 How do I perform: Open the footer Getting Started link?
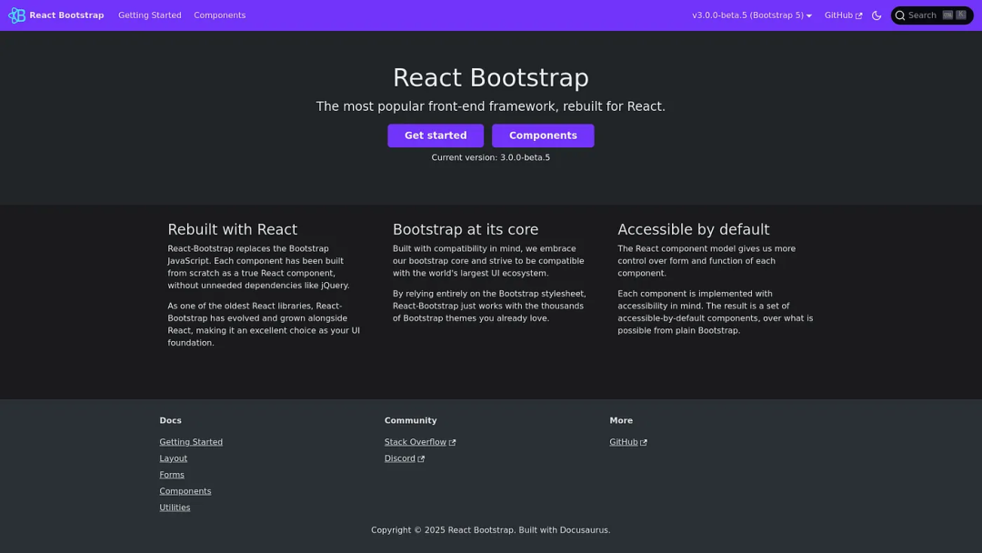click(191, 442)
